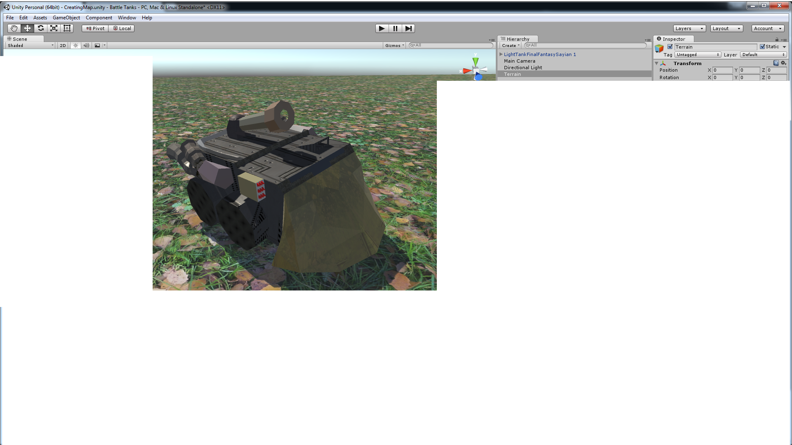Viewport: 792px width, 445px height.
Task: Open Transform component gear settings
Action: click(783, 63)
